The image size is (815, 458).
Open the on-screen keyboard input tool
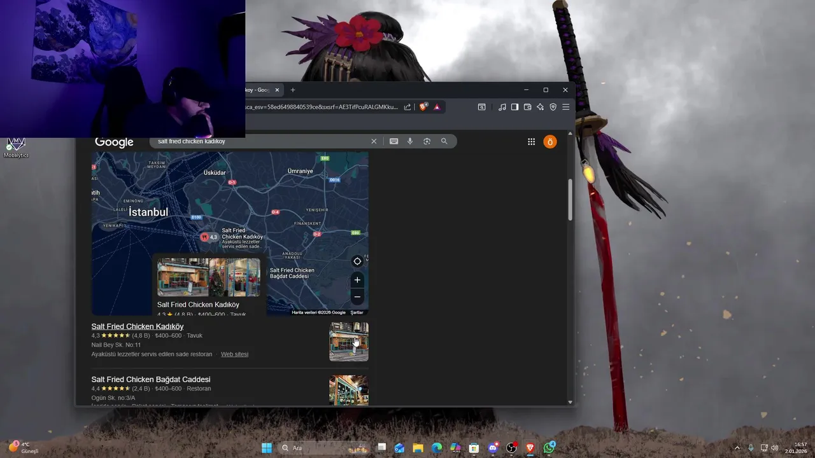pos(394,141)
